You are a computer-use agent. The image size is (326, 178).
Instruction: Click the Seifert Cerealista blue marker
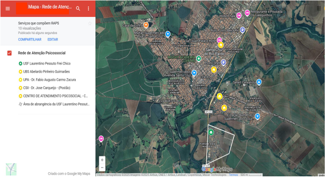click(x=259, y=82)
